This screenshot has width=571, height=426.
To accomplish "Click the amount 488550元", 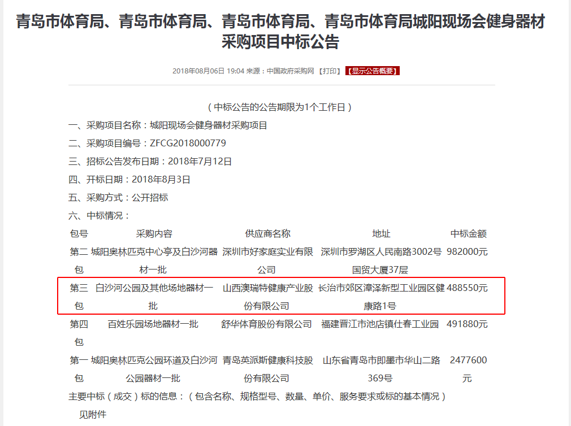I will (467, 288).
